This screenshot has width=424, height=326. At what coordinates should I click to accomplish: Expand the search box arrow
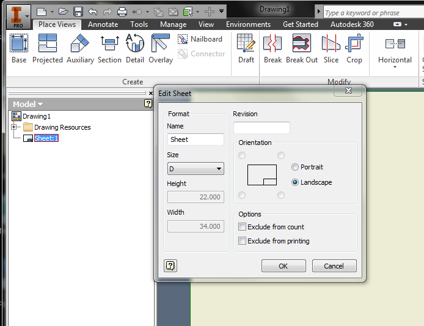point(319,12)
